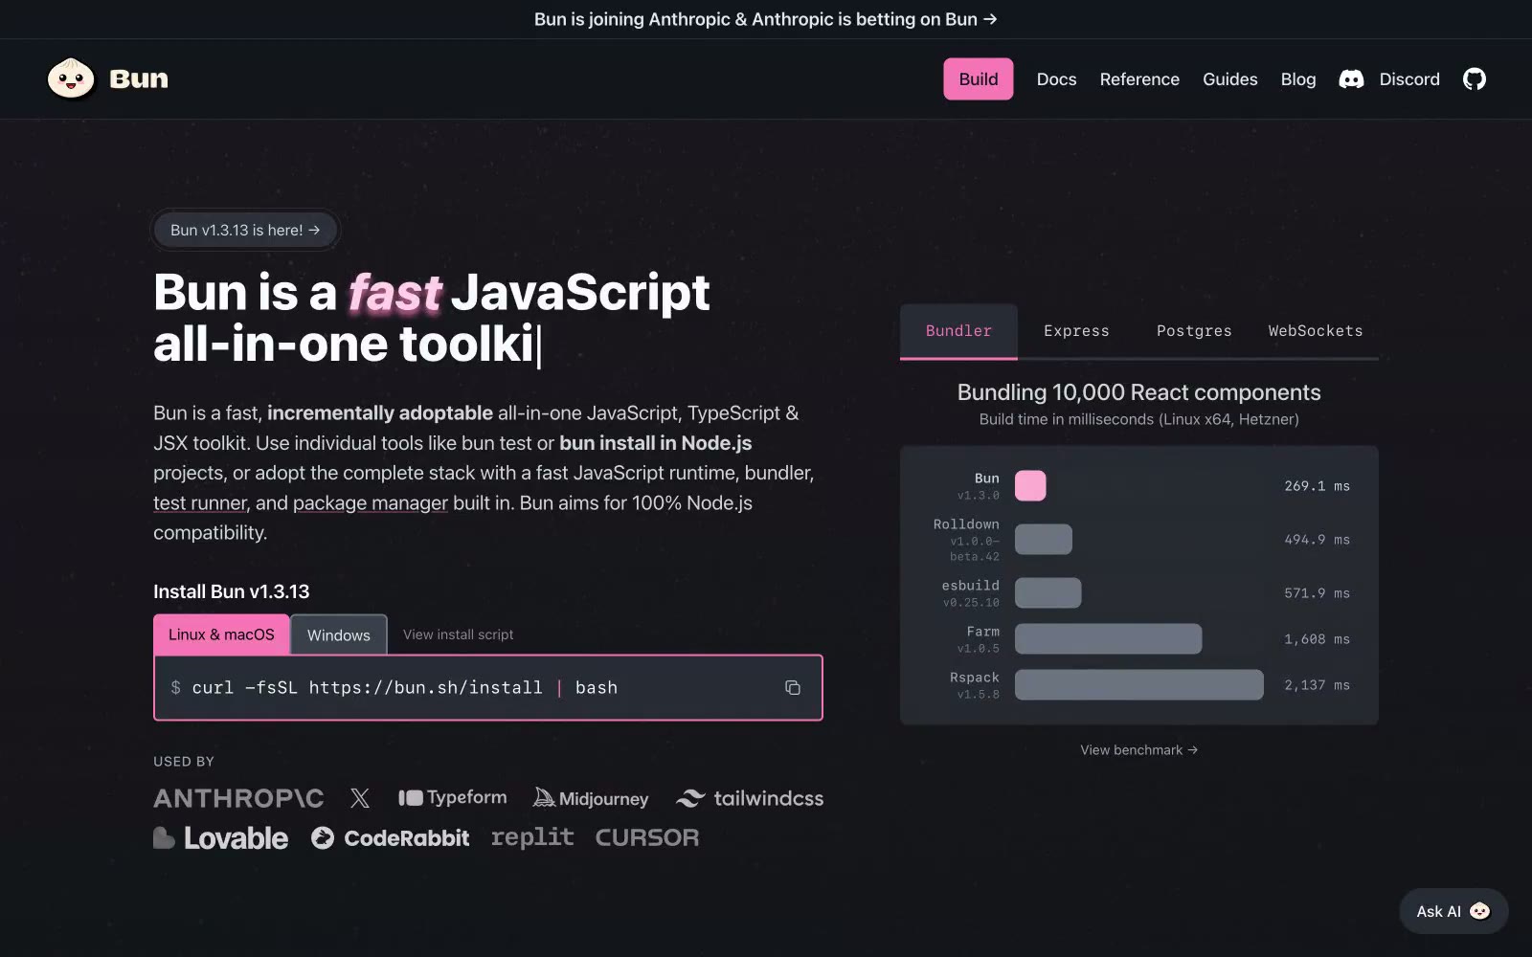
Task: Click inside the curl command box
Action: [488, 687]
